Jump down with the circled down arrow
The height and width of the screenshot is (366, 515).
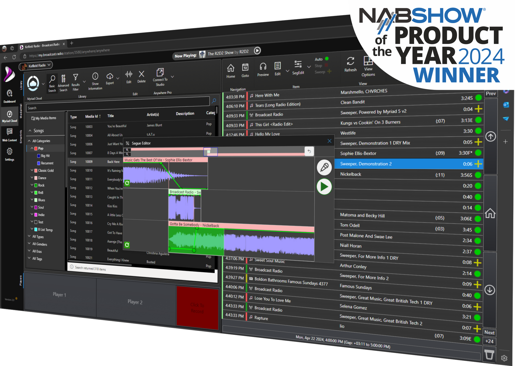tap(490, 290)
